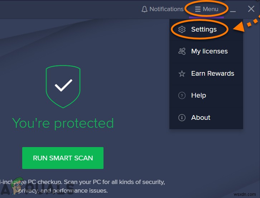Close the antivirus window
Image resolution: width=260 pixels, height=198 pixels.
point(251,9)
